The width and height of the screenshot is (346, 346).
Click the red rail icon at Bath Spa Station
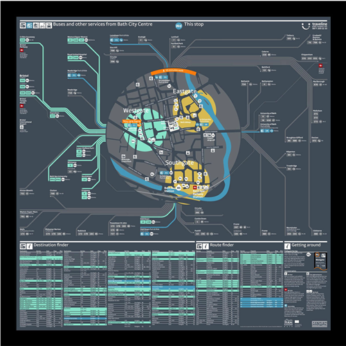(x=195, y=188)
